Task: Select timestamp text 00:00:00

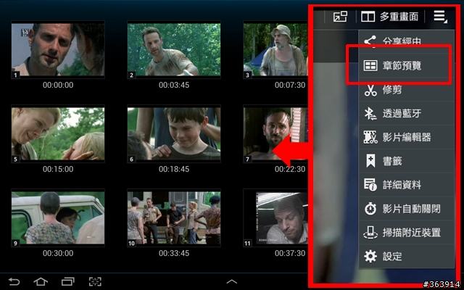Action: [x=58, y=86]
